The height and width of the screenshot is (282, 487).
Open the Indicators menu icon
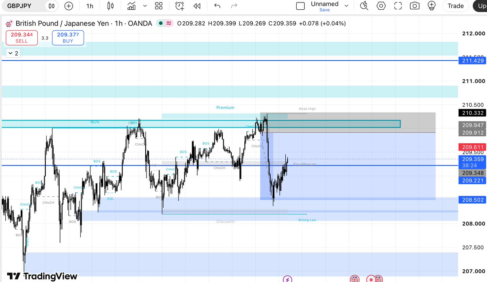click(x=131, y=6)
